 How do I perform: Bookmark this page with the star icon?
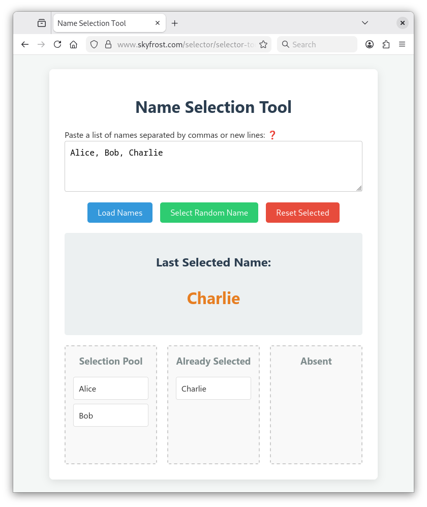click(263, 45)
